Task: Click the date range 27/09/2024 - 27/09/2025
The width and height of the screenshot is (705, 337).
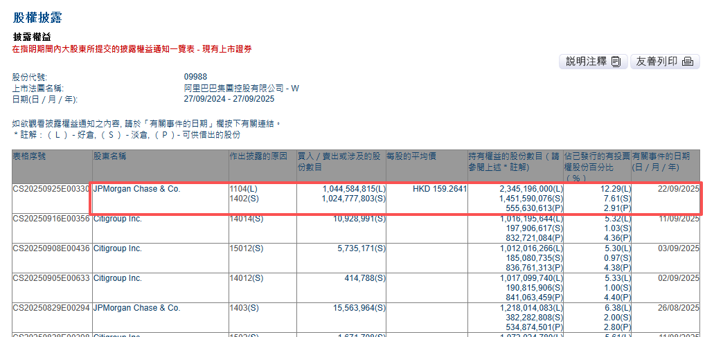Action: (229, 99)
